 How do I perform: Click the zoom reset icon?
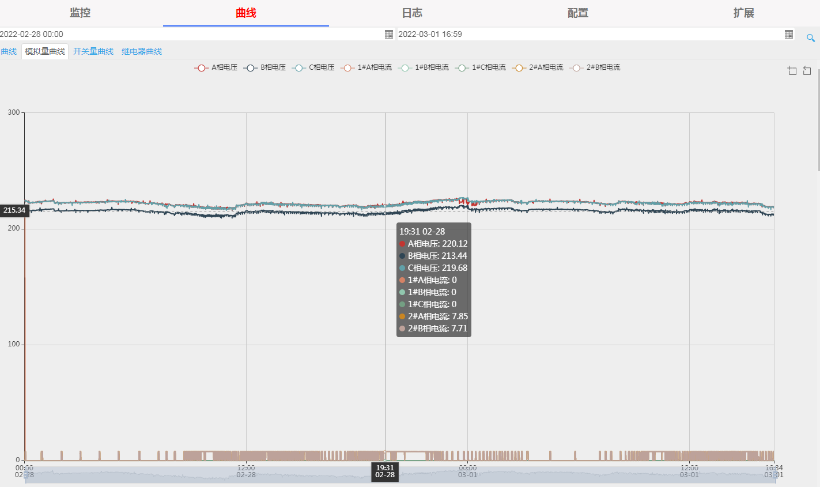pyautogui.click(x=807, y=70)
